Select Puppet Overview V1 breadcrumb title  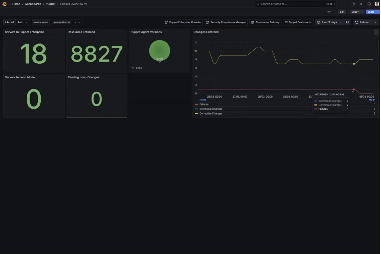pos(74,4)
